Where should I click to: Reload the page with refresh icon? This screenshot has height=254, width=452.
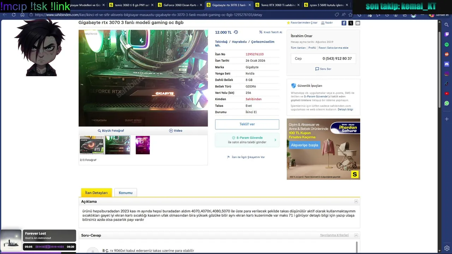tap(14, 15)
